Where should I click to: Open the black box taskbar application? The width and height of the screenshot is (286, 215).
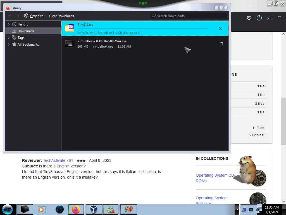[25, 209]
